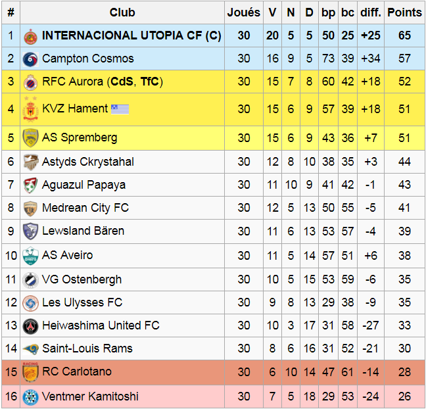Click the Campton Cosmos club logo
The height and width of the screenshot is (409, 426).
tap(30, 59)
